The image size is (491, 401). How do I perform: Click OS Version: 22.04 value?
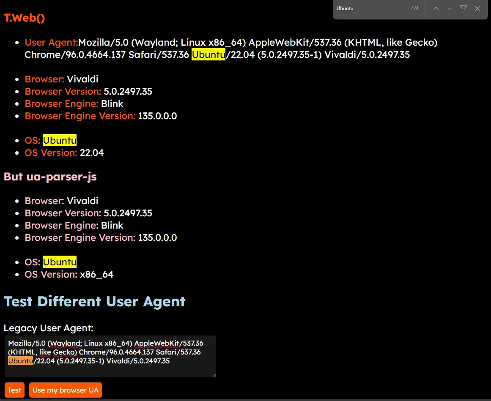tap(92, 153)
